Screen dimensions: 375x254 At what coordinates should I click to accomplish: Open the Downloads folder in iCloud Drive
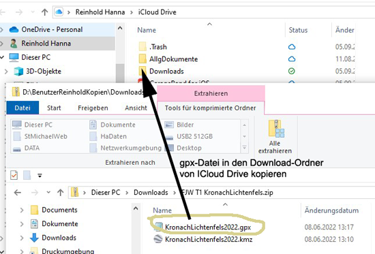click(x=166, y=72)
